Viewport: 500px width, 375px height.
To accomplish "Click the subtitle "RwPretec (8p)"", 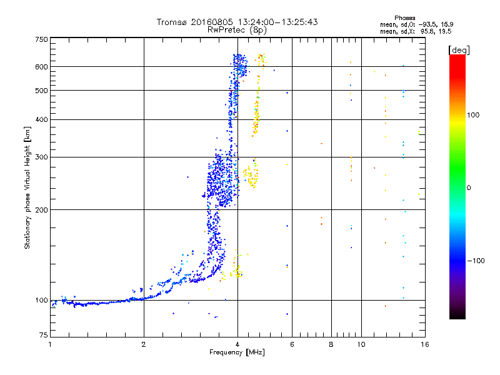I will tap(237, 30).
